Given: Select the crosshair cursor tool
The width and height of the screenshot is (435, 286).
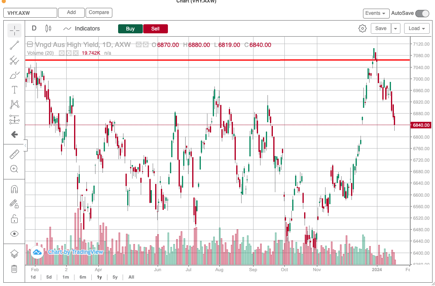Looking at the screenshot, I should point(14,30).
